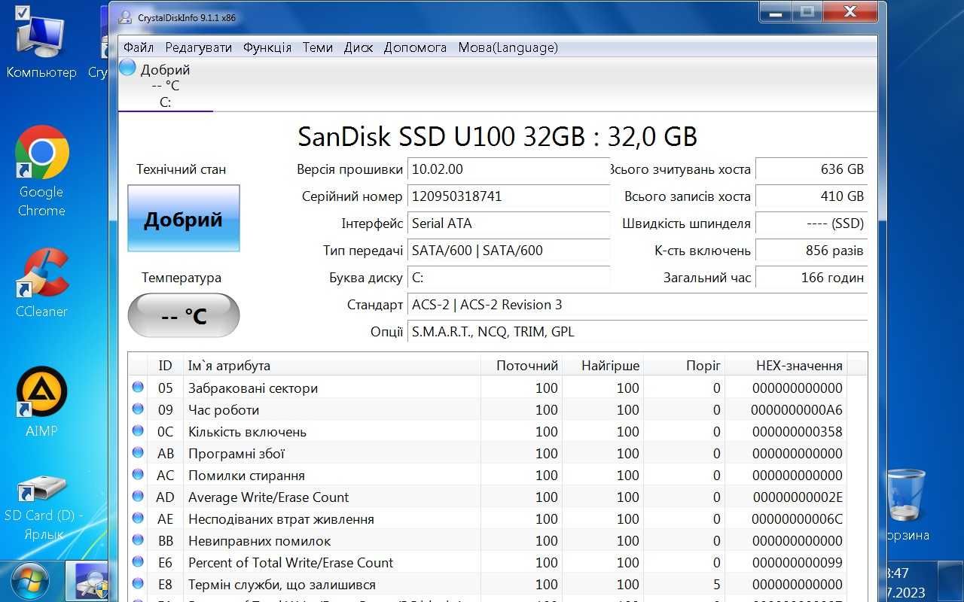Select the Забраковані сектори attribute row
The width and height of the screenshot is (964, 602).
(x=487, y=388)
